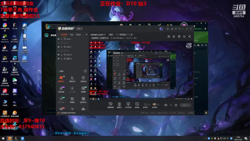The width and height of the screenshot is (250, 141).
Task: Toggle visibility of 文本 2 source
Action: pyautogui.click(x=58, y=47)
